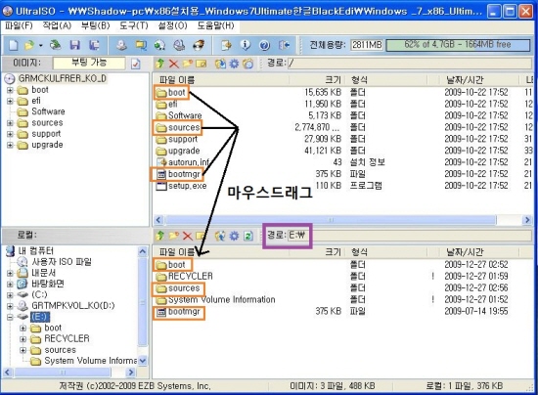Select RECYCLER folder in local file list
This screenshot has width=538, height=395.
(x=184, y=277)
